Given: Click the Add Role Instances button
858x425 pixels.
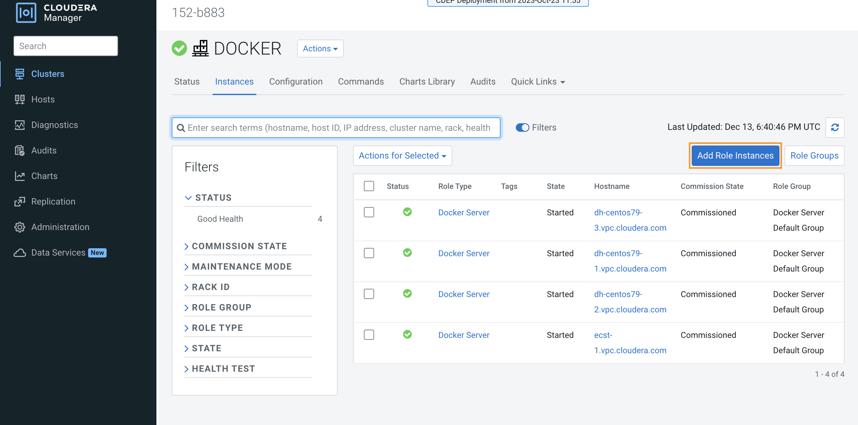Looking at the screenshot, I should [735, 156].
